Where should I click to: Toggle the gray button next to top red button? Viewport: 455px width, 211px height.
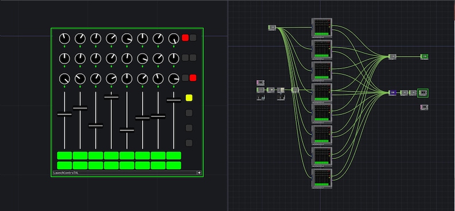click(x=193, y=38)
